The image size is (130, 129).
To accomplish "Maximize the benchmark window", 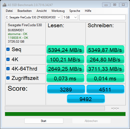I will point(115,5).
